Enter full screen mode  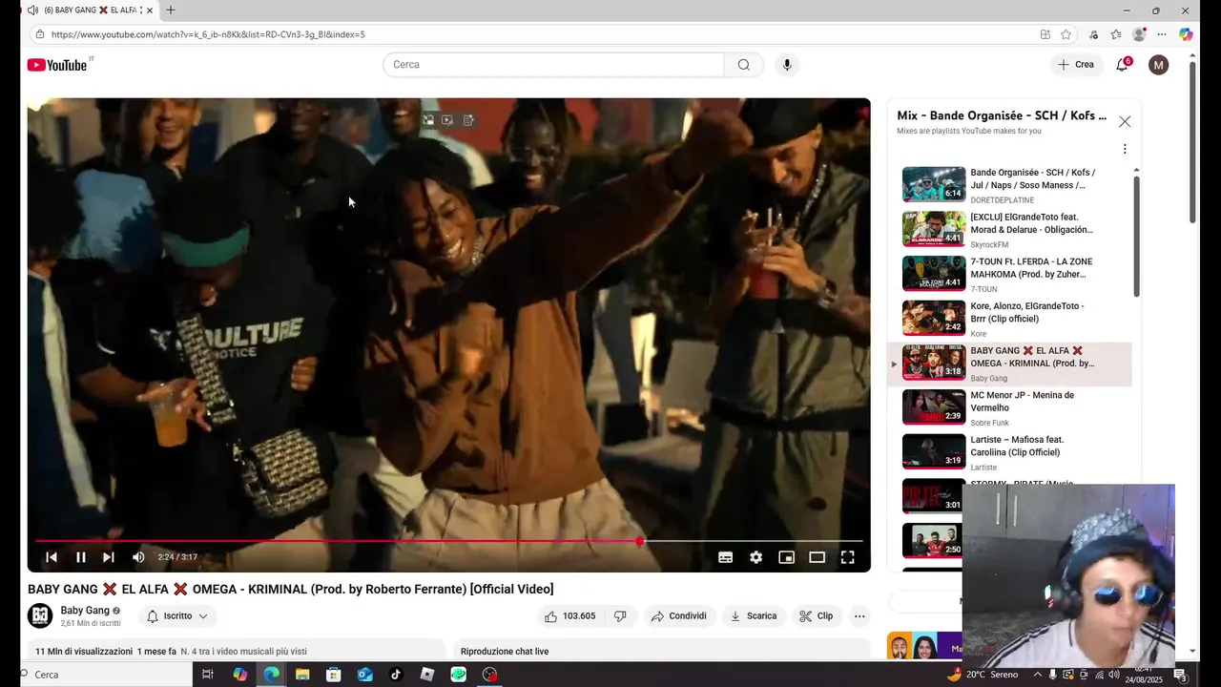847,557
